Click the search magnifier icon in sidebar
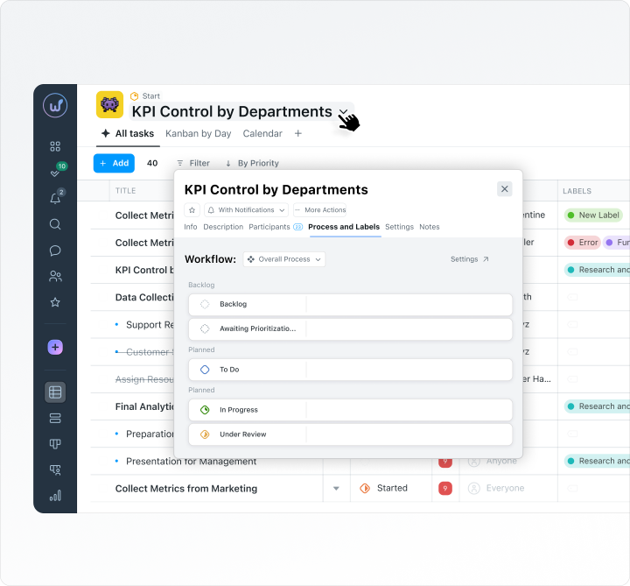630x586 pixels. click(x=55, y=224)
